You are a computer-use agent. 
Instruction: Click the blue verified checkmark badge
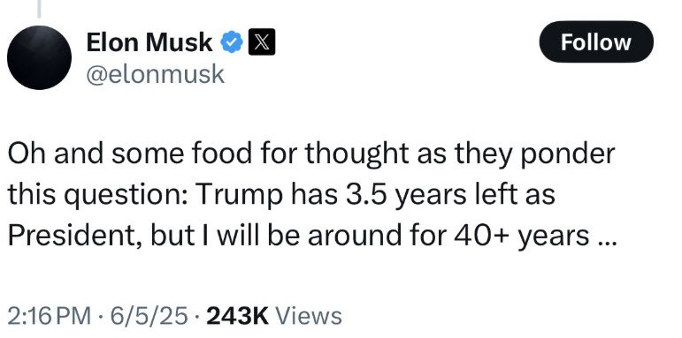pos(232,42)
